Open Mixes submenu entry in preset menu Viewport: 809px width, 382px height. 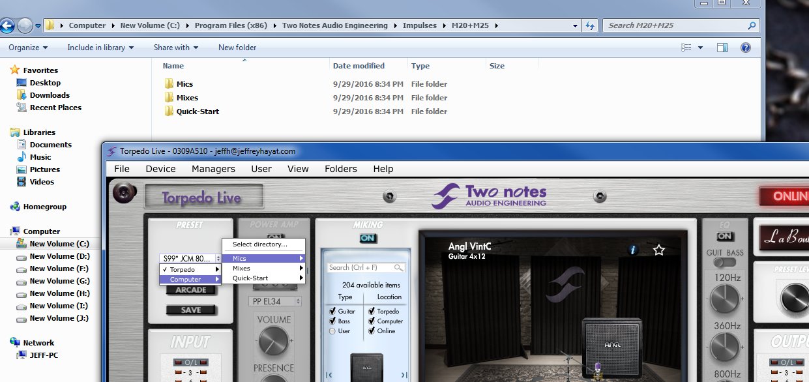coord(264,269)
